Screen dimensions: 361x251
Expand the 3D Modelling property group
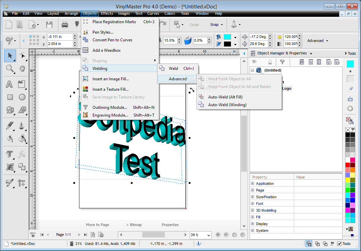252,210
